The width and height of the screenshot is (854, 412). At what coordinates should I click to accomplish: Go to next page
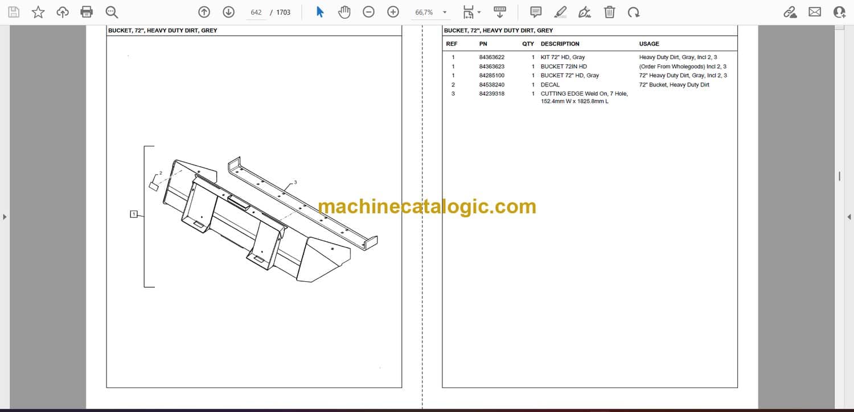(x=228, y=12)
